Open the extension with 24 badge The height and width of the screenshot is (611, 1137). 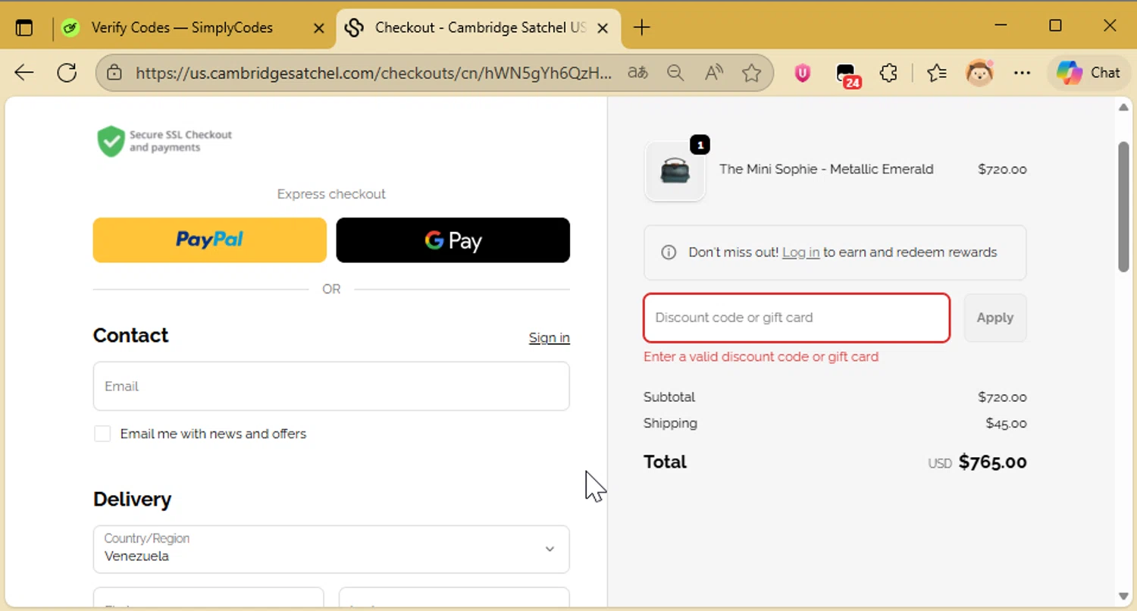[x=847, y=74]
